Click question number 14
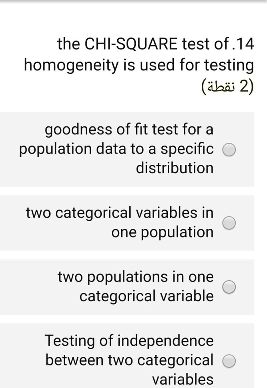The image size is (267, 388). tap(243, 44)
